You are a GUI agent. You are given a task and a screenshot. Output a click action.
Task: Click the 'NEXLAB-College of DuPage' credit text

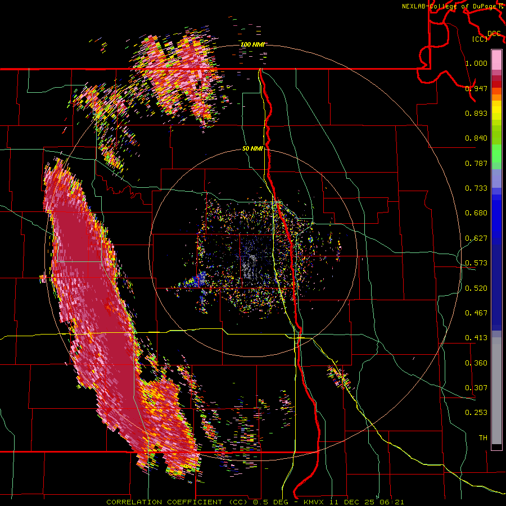[x=449, y=6]
